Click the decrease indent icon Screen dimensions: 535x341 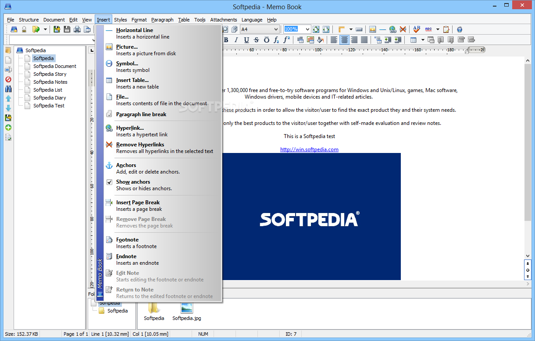[398, 40]
